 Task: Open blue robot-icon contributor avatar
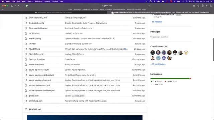tap(164, 58)
